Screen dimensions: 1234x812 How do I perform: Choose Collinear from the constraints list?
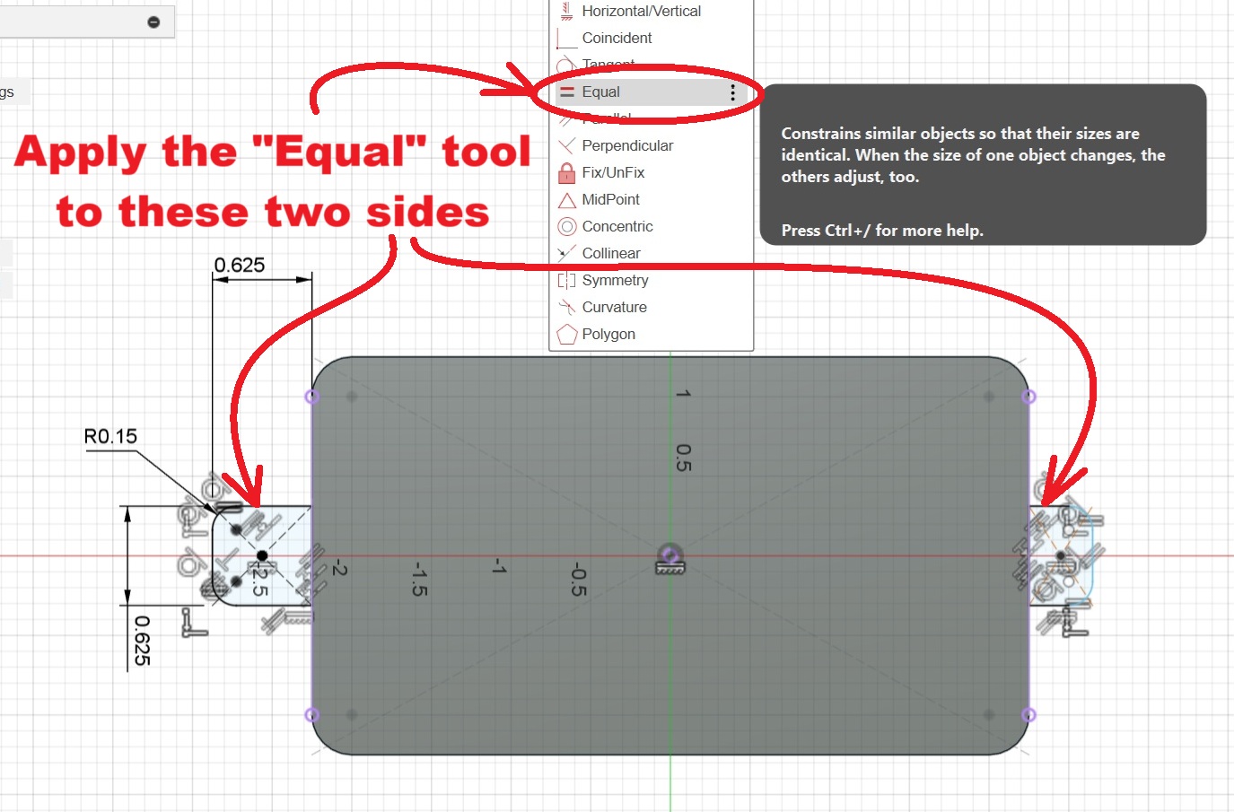tap(610, 253)
